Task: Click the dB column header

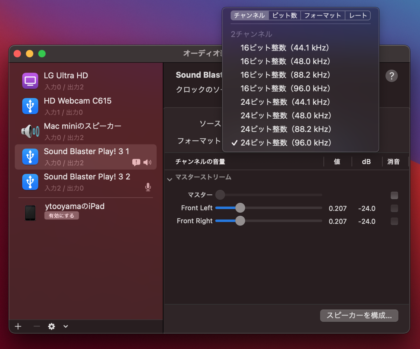Action: point(366,162)
